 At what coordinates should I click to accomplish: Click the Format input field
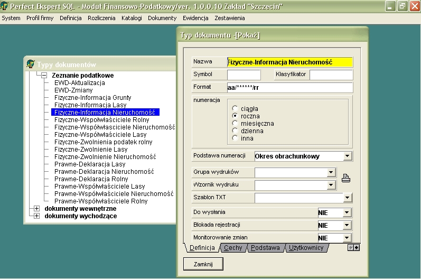tap(289, 87)
